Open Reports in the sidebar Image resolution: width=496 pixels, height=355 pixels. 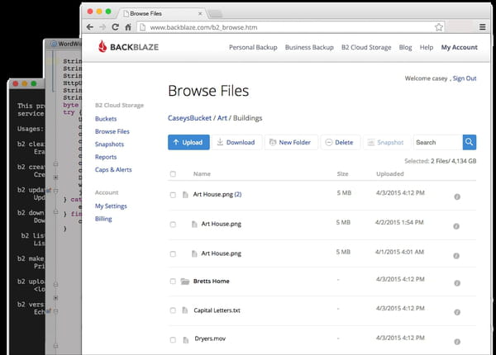(x=106, y=157)
